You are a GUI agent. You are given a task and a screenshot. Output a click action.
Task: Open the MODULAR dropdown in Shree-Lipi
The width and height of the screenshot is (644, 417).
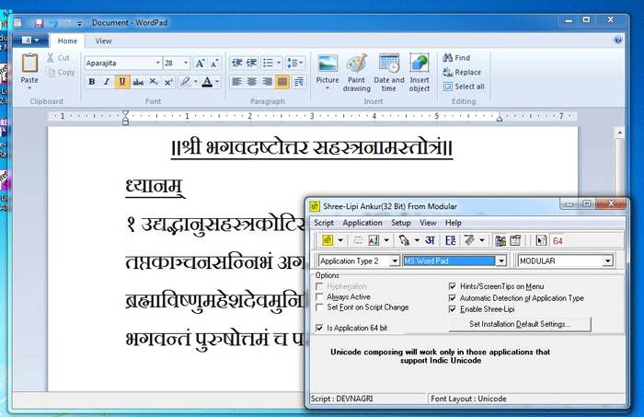(608, 261)
